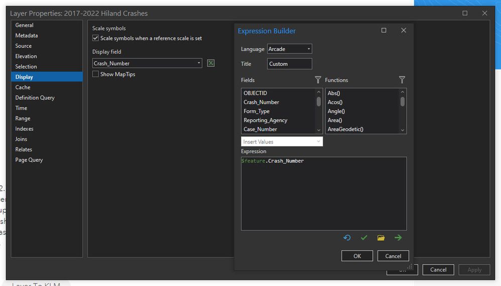Open the Range tab
The height and width of the screenshot is (286, 501).
tap(47, 118)
